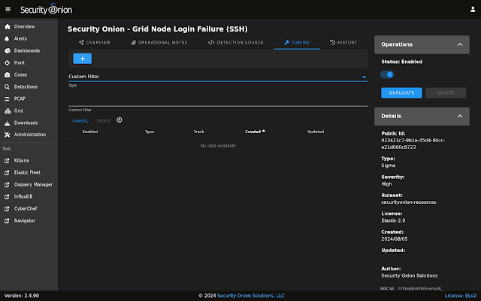Launch InfluxDB external link icon
Screen dimensions: 481x301
(7, 196)
